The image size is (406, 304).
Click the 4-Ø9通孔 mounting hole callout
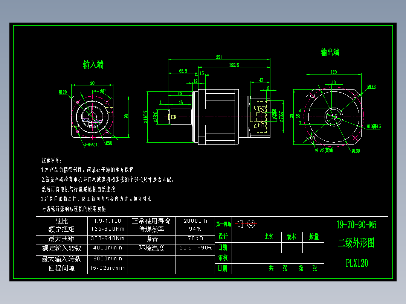tap(324, 150)
